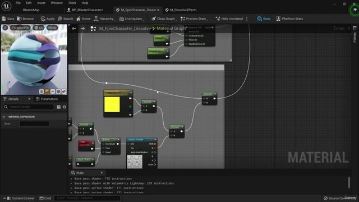Open the Lit view mode dropdown
Screen dimensions: 359x202
pos(39,27)
